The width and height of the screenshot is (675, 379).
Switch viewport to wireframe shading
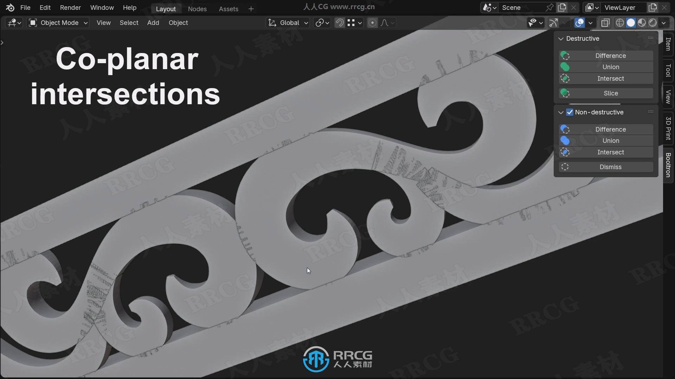click(620, 23)
